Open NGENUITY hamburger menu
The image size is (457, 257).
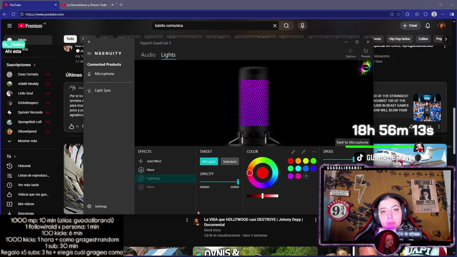pos(89,54)
